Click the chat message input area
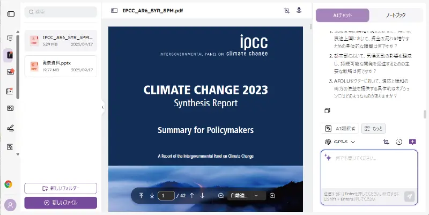429x215 pixels. click(x=369, y=169)
